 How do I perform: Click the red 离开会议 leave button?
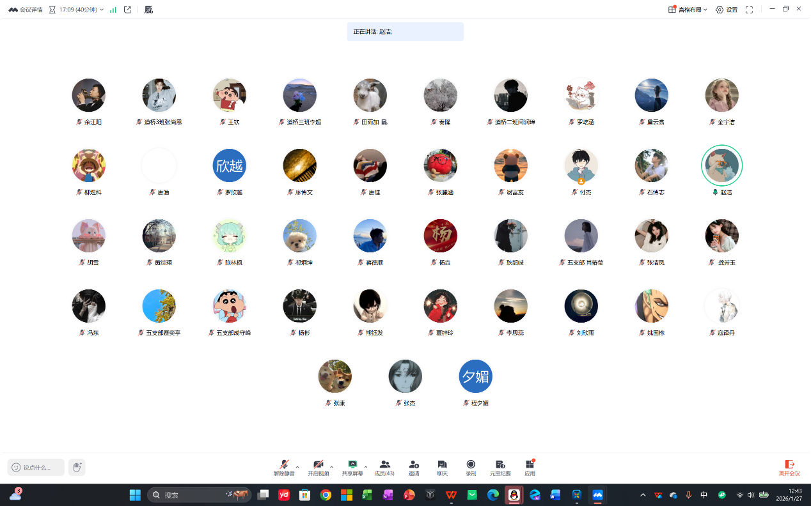click(x=789, y=468)
